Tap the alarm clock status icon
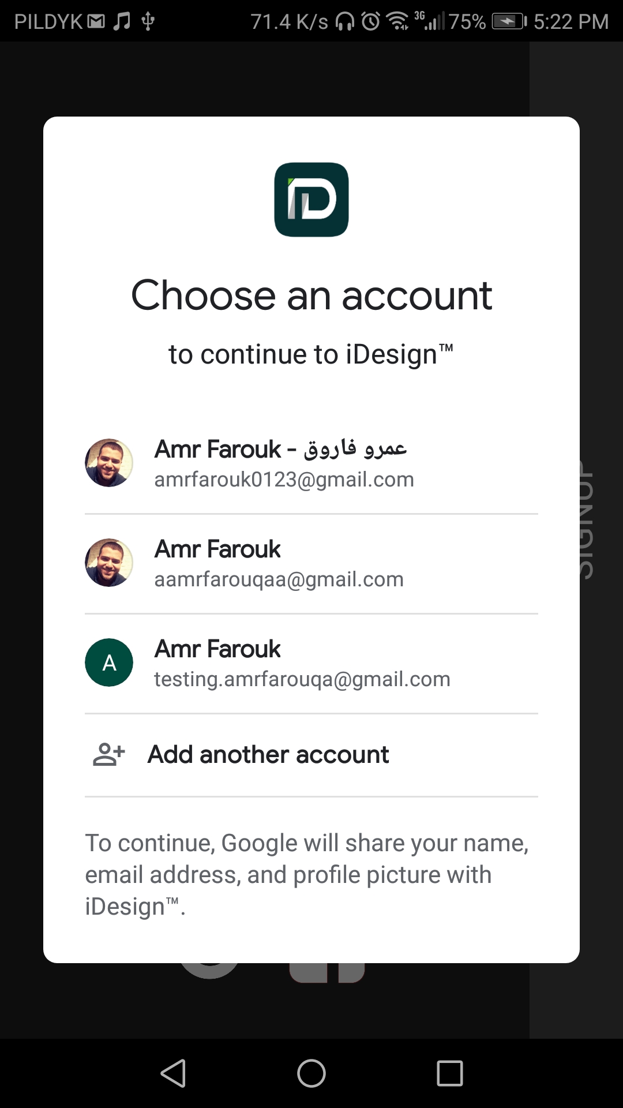This screenshot has width=623, height=1108. (x=371, y=21)
